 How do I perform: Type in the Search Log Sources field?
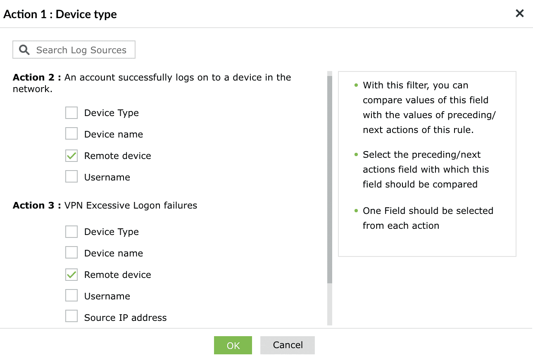[x=81, y=50]
